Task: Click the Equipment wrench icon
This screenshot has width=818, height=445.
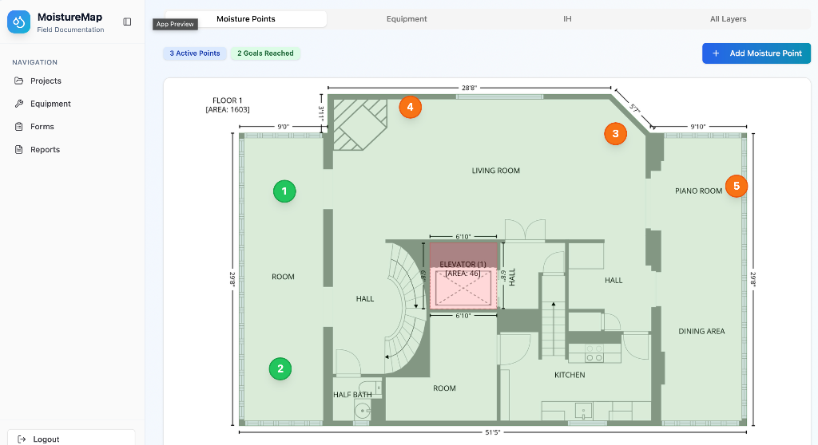Action: [x=19, y=104]
